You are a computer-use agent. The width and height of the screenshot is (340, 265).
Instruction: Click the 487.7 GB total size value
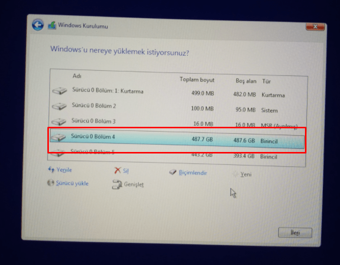(x=202, y=139)
